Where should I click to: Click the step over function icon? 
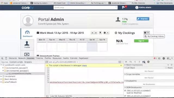click(130, 62)
